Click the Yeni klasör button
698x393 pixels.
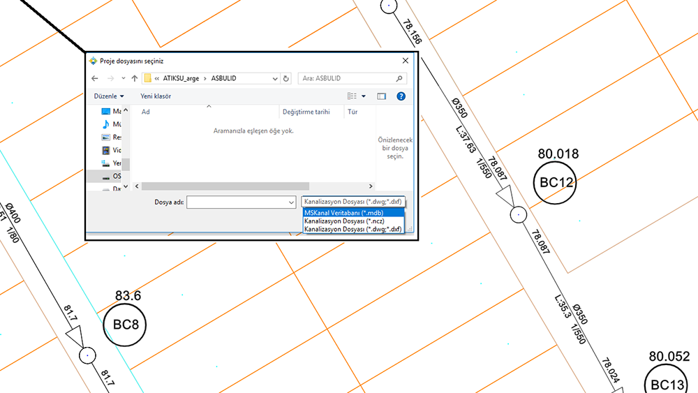[156, 96]
